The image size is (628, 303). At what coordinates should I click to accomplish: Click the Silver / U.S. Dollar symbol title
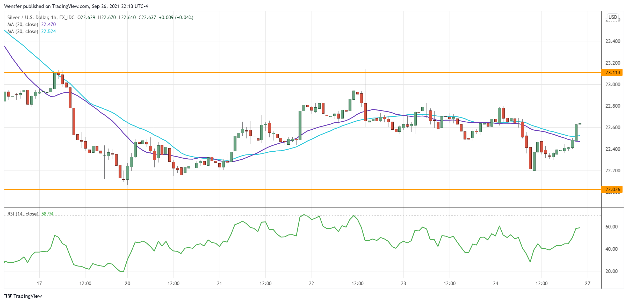tap(28, 17)
